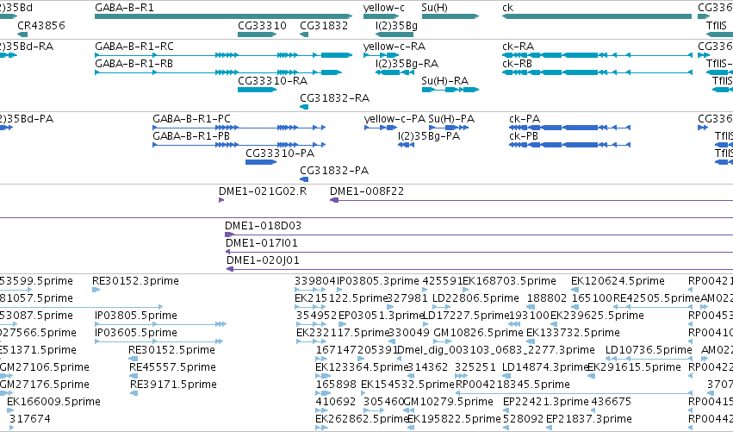The width and height of the screenshot is (733, 432).
Task: Select the GM27106.5prime EST label
Action: [45, 367]
